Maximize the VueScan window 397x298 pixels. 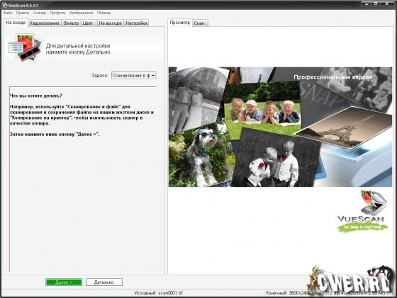376,4
